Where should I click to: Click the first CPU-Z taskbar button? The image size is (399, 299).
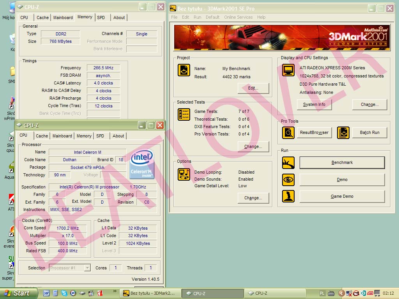(x=212, y=294)
